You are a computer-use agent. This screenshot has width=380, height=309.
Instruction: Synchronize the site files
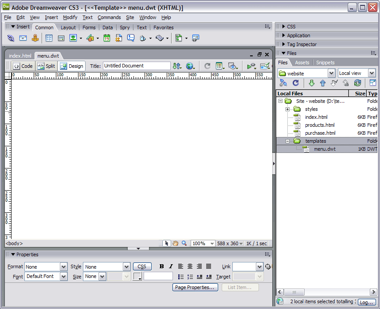[x=357, y=83]
